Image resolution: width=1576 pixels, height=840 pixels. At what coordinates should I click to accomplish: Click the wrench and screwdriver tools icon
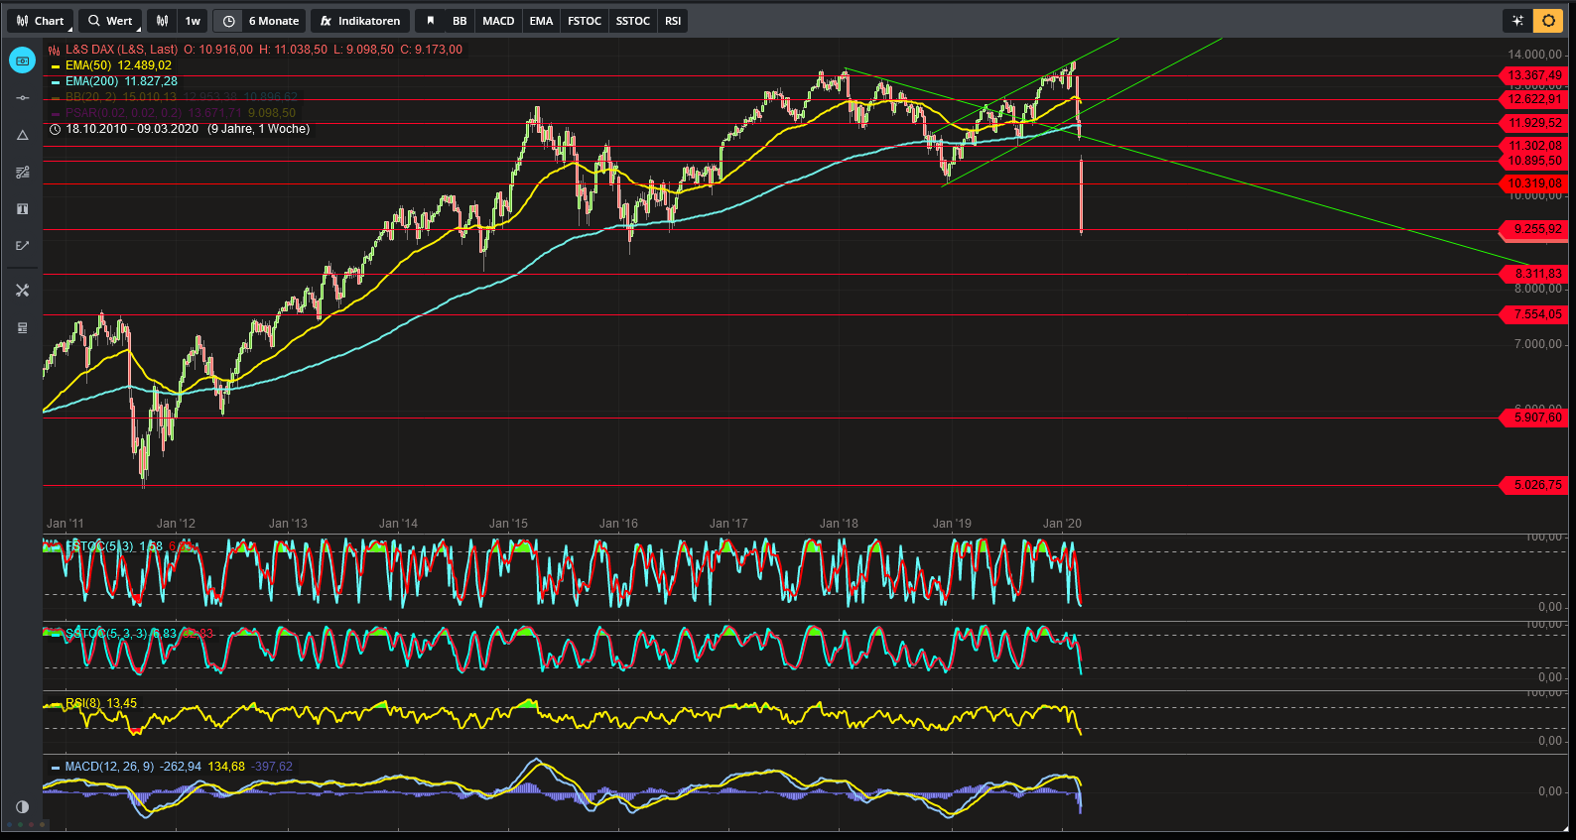coord(22,291)
